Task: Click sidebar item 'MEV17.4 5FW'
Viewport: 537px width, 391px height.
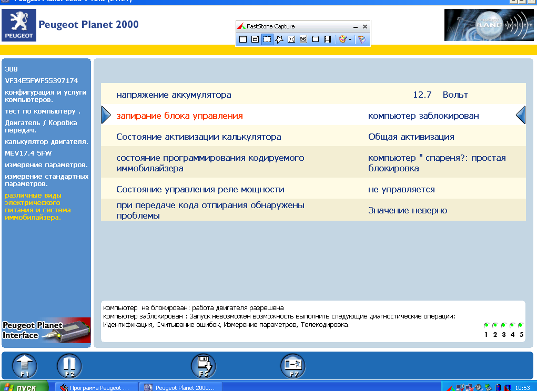Action: pyautogui.click(x=28, y=153)
